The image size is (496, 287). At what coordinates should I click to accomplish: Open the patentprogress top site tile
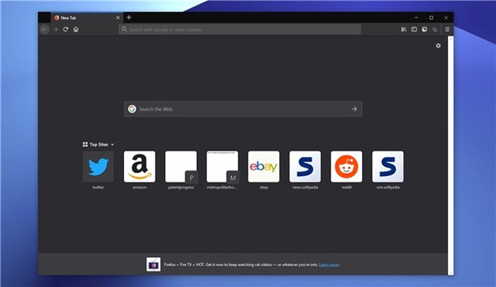[x=181, y=167]
